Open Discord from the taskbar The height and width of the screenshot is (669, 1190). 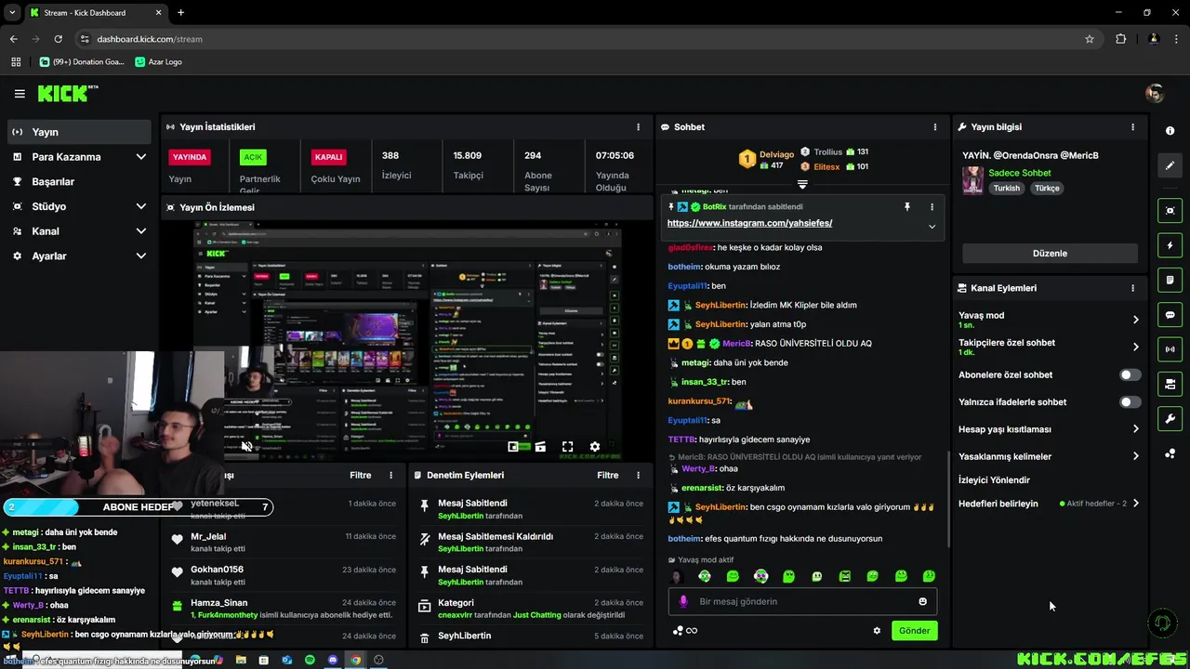point(333,660)
